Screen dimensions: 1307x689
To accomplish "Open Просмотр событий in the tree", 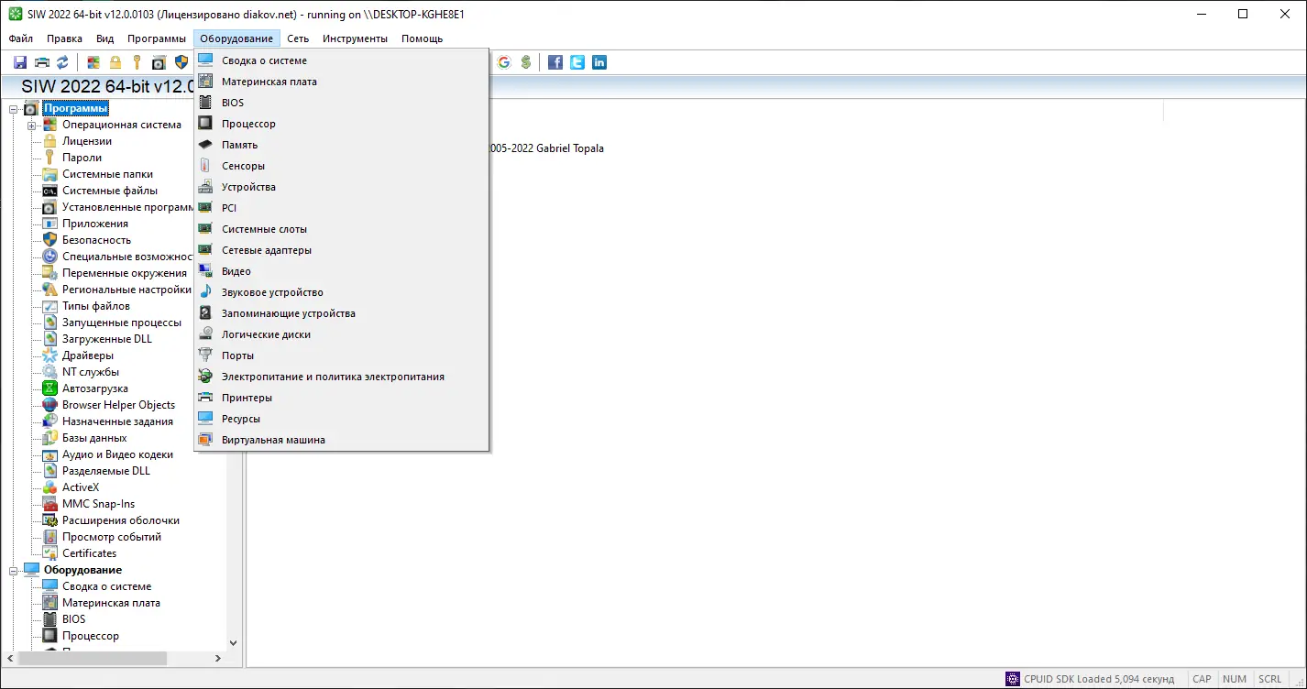I will pyautogui.click(x=112, y=537).
